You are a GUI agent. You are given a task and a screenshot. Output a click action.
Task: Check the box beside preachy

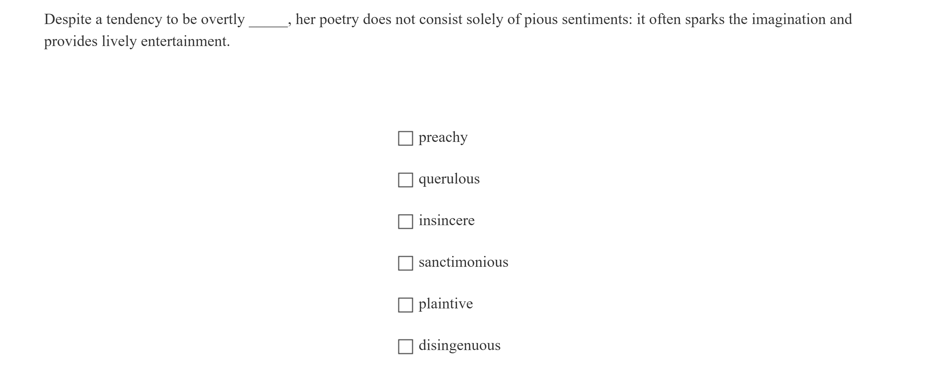point(405,138)
